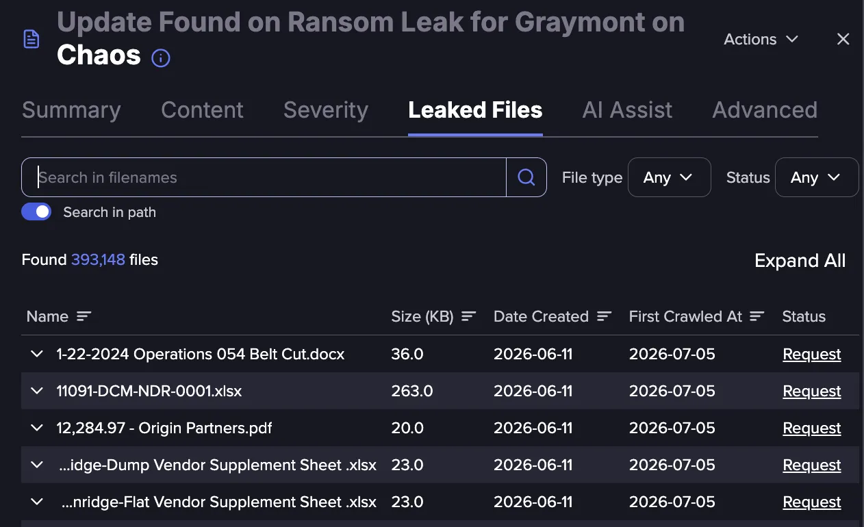
Task: Sort by Date Created column icon
Action: pyautogui.click(x=604, y=316)
